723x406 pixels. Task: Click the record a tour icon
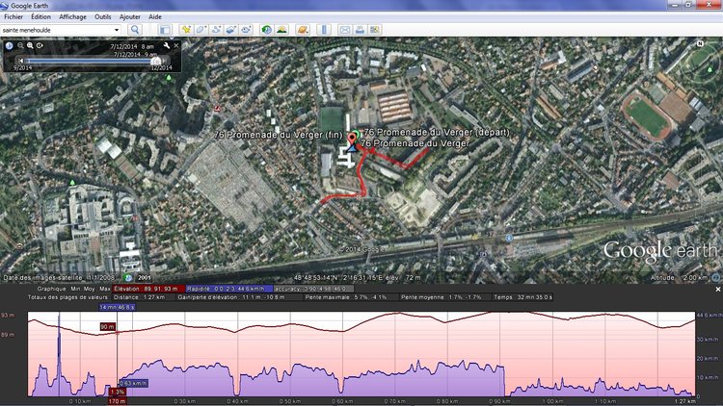[246, 30]
